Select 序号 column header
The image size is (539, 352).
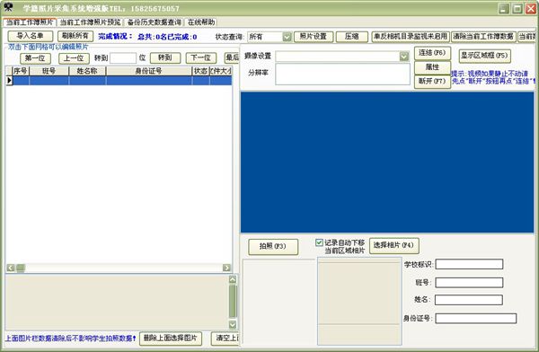point(21,71)
